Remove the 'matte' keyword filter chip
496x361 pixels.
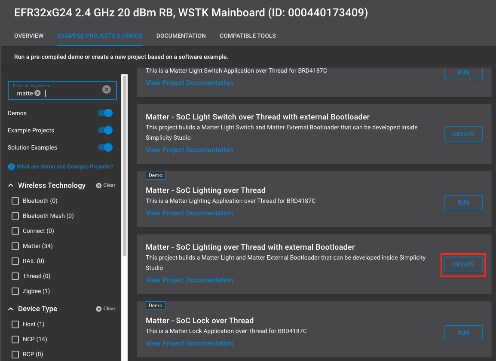tap(38, 93)
